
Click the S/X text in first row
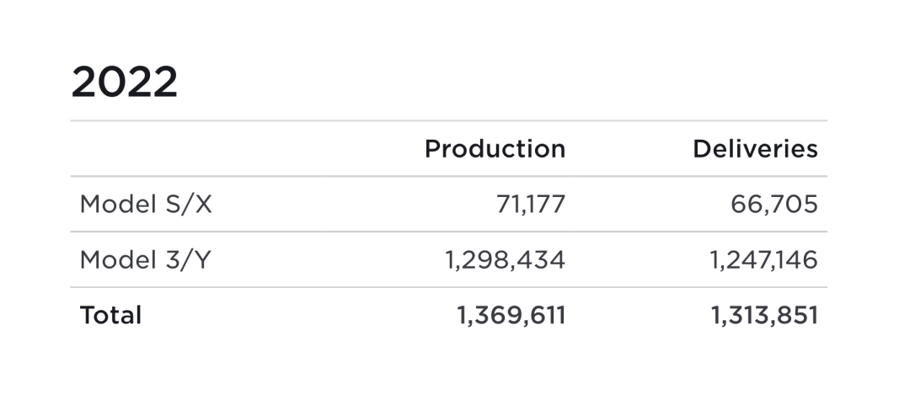[x=189, y=204]
